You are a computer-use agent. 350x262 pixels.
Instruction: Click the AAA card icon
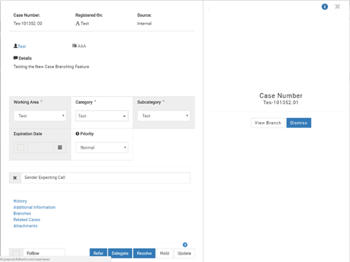[x=74, y=46]
